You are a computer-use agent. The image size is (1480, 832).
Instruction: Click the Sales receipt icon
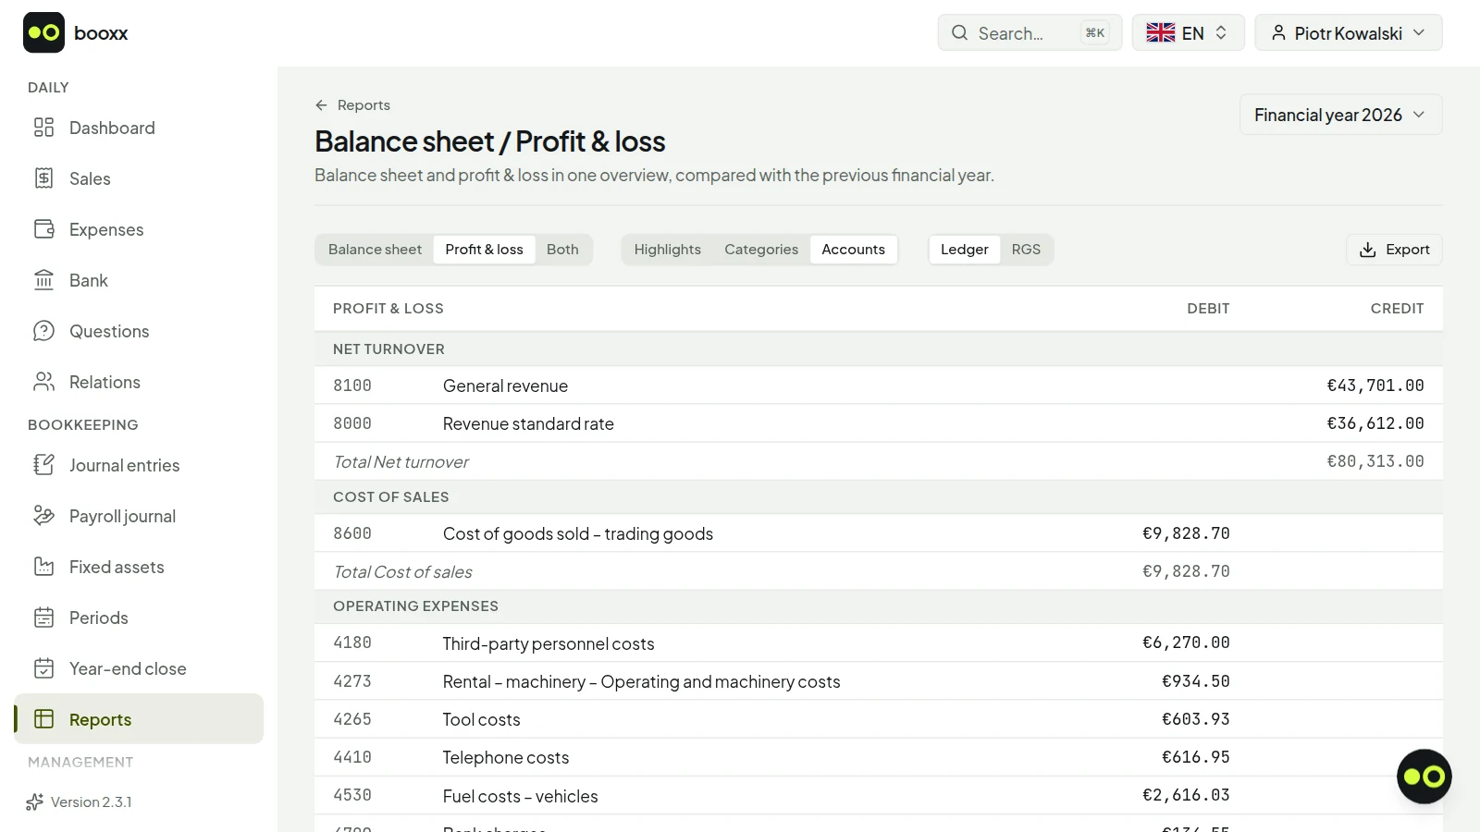[43, 178]
